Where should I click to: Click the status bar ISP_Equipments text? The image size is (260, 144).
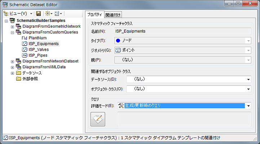[x=115, y=138]
